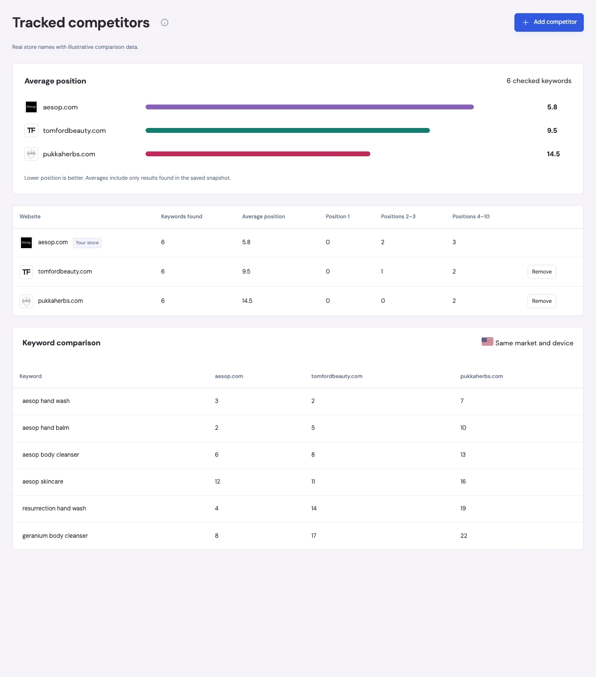Select the resurrection hand wash keyword
This screenshot has height=677, width=596.
[x=54, y=508]
